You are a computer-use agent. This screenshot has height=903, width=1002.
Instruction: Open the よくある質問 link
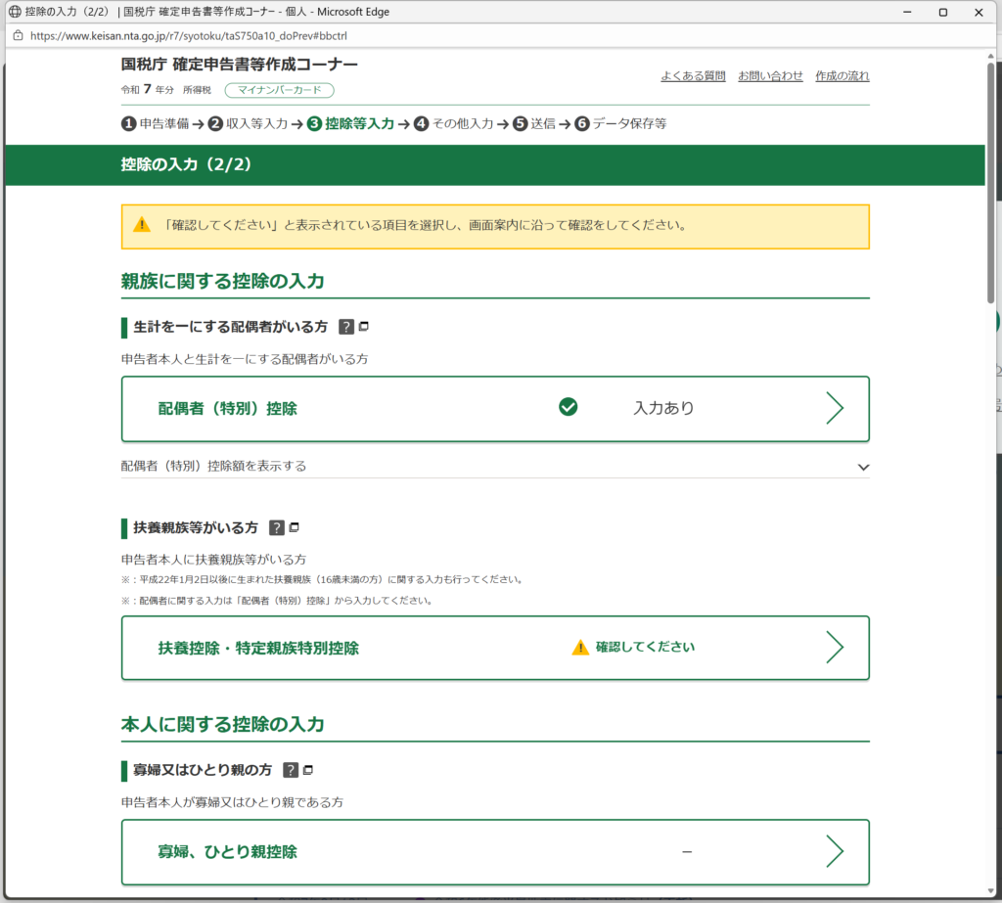(693, 76)
